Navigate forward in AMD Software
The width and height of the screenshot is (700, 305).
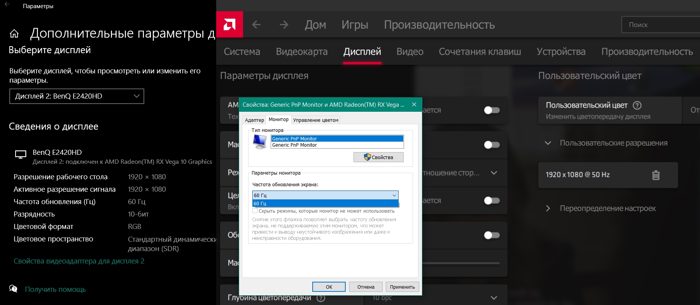pos(284,25)
